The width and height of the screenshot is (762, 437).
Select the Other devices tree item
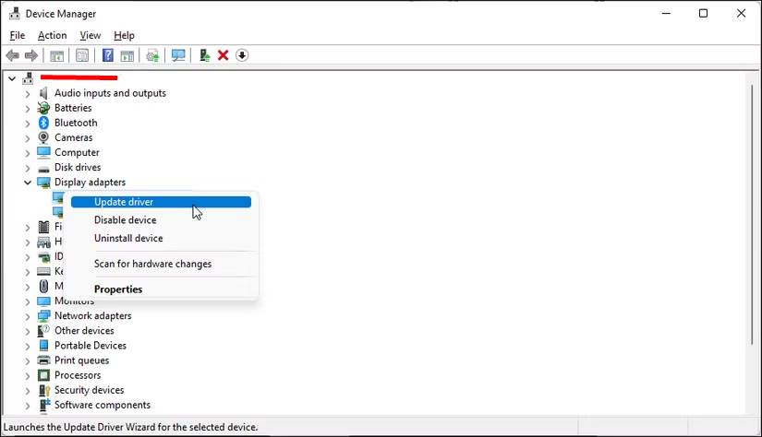click(84, 331)
